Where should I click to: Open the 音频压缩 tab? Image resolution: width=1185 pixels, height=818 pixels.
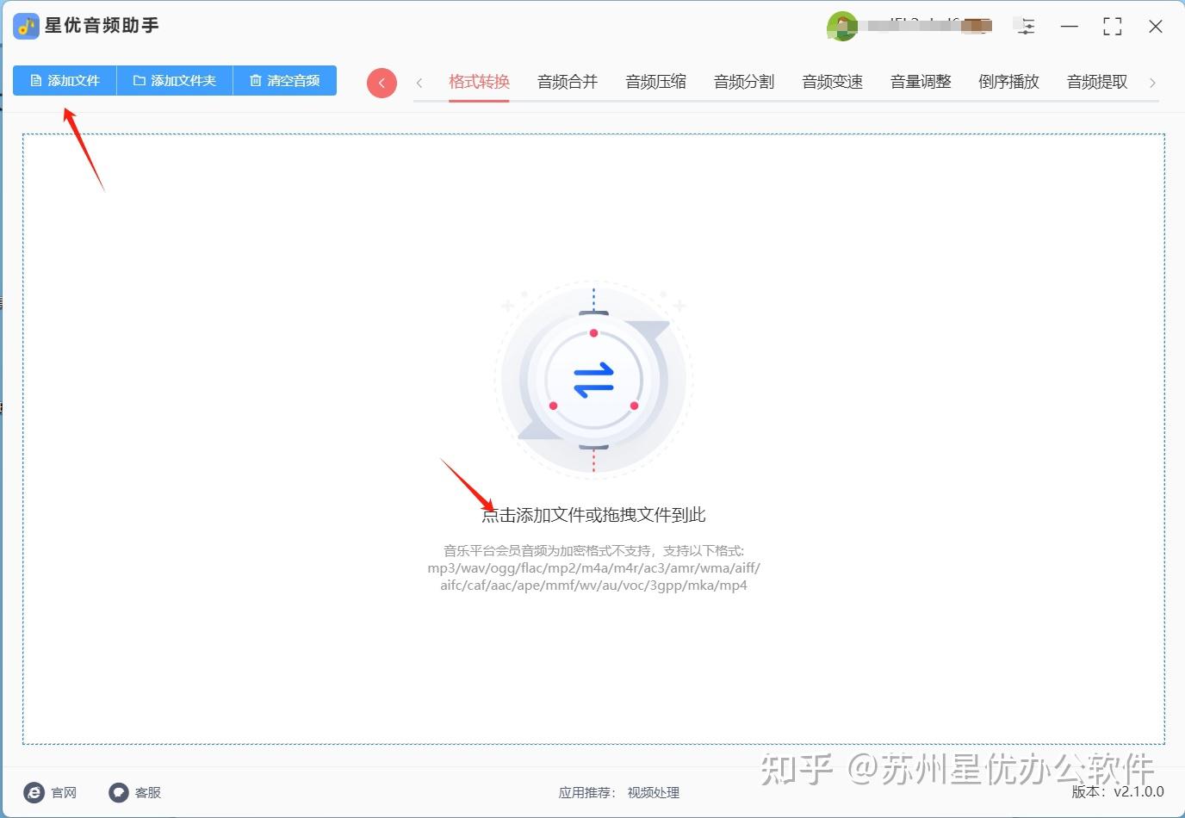[x=655, y=82]
